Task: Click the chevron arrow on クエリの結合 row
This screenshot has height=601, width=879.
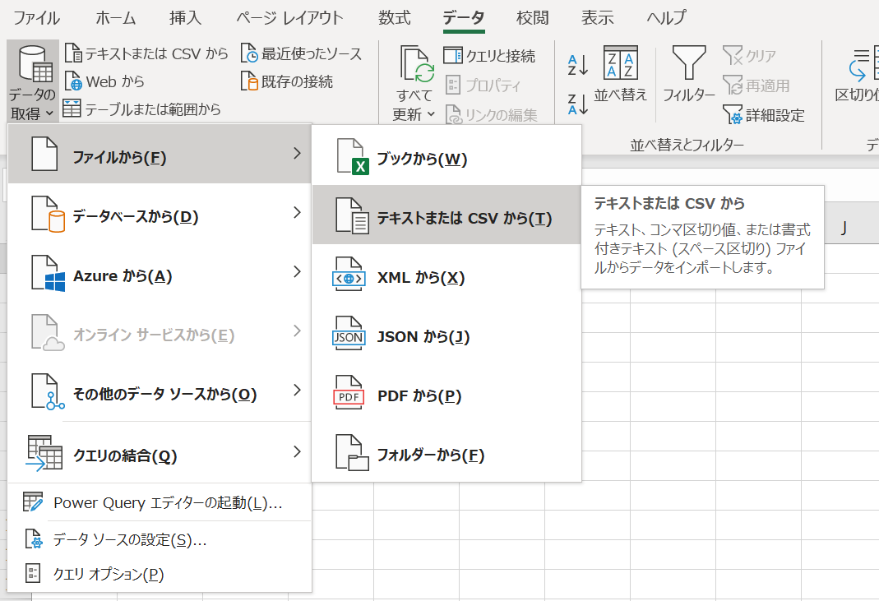Action: (x=298, y=452)
